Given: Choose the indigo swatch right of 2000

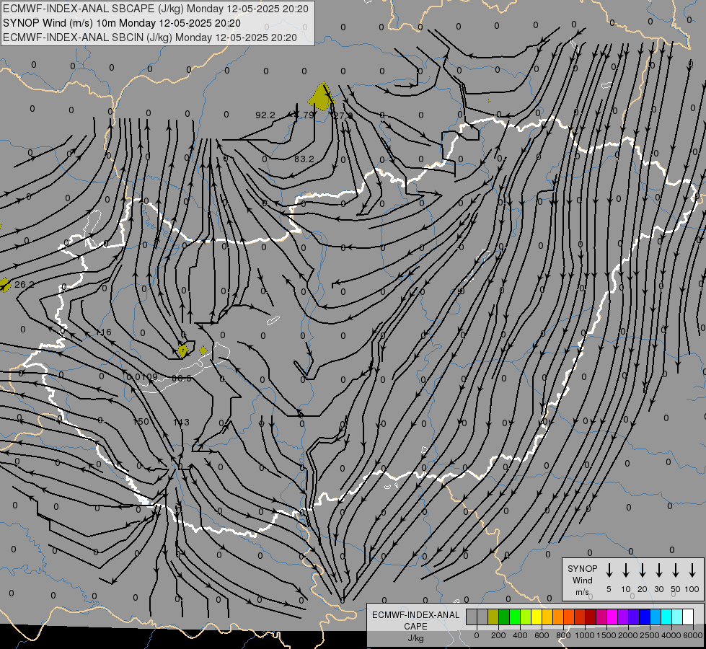Looking at the screenshot, I should 633,617.
